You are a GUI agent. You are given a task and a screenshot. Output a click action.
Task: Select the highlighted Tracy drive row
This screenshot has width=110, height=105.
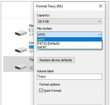click(19, 64)
